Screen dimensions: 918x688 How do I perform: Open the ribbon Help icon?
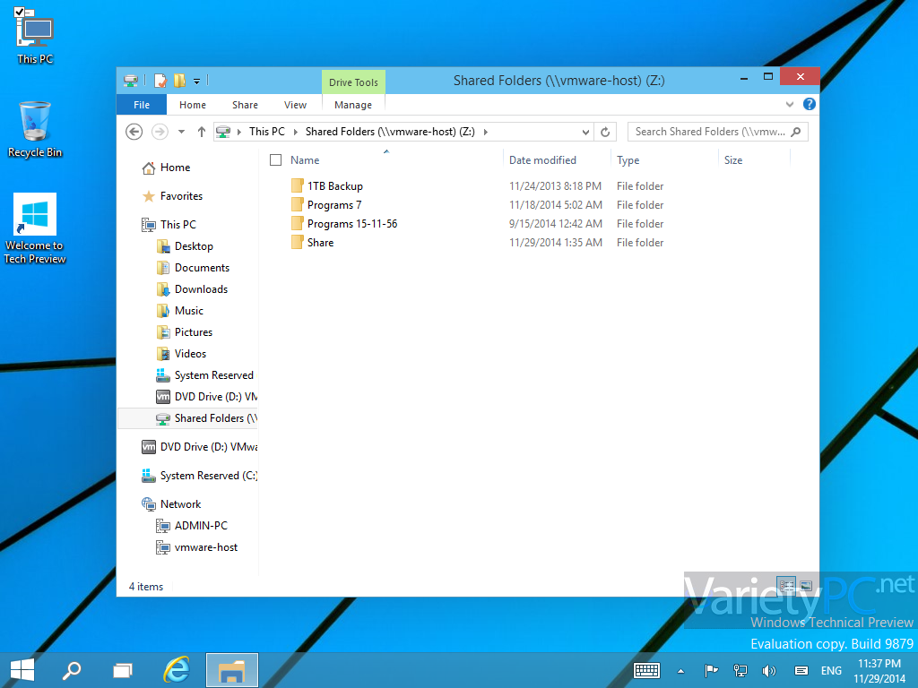coord(810,105)
